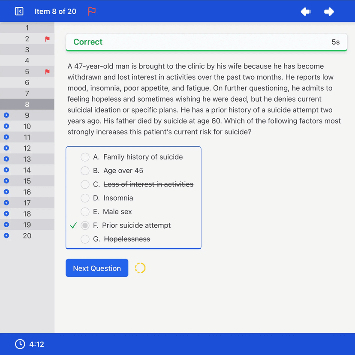Click the green check beside Prior suicide attempt
The image size is (355, 355).
73,225
